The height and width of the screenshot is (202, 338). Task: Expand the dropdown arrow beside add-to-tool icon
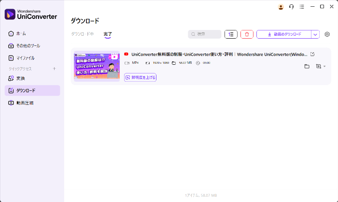324,66
